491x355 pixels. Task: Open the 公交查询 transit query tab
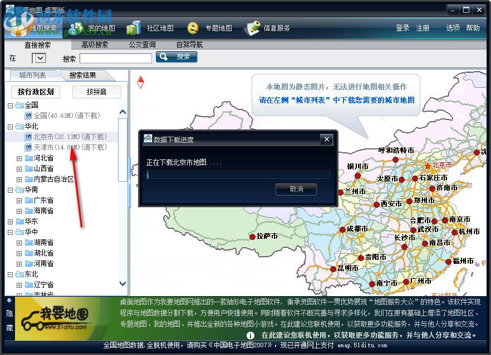click(141, 44)
